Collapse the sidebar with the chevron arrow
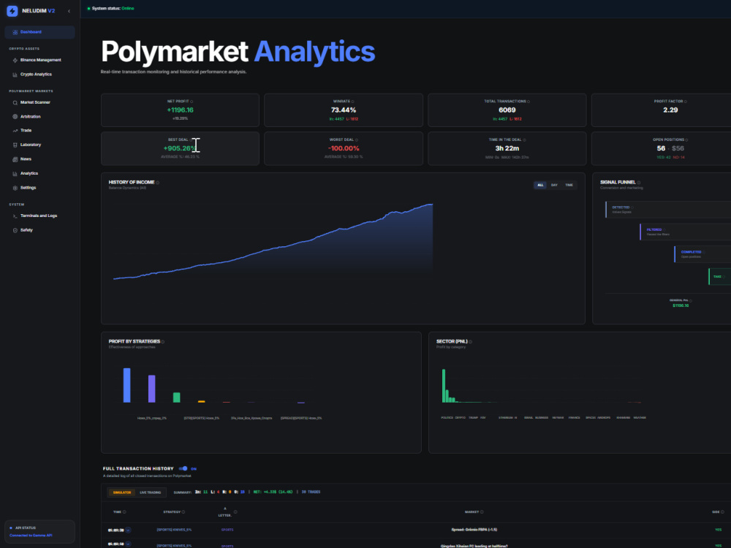Screen dimensions: 731x548 click(x=69, y=11)
